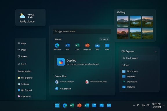Click the Quick access search field
This screenshot has height=111, width=167.
tap(139, 58)
